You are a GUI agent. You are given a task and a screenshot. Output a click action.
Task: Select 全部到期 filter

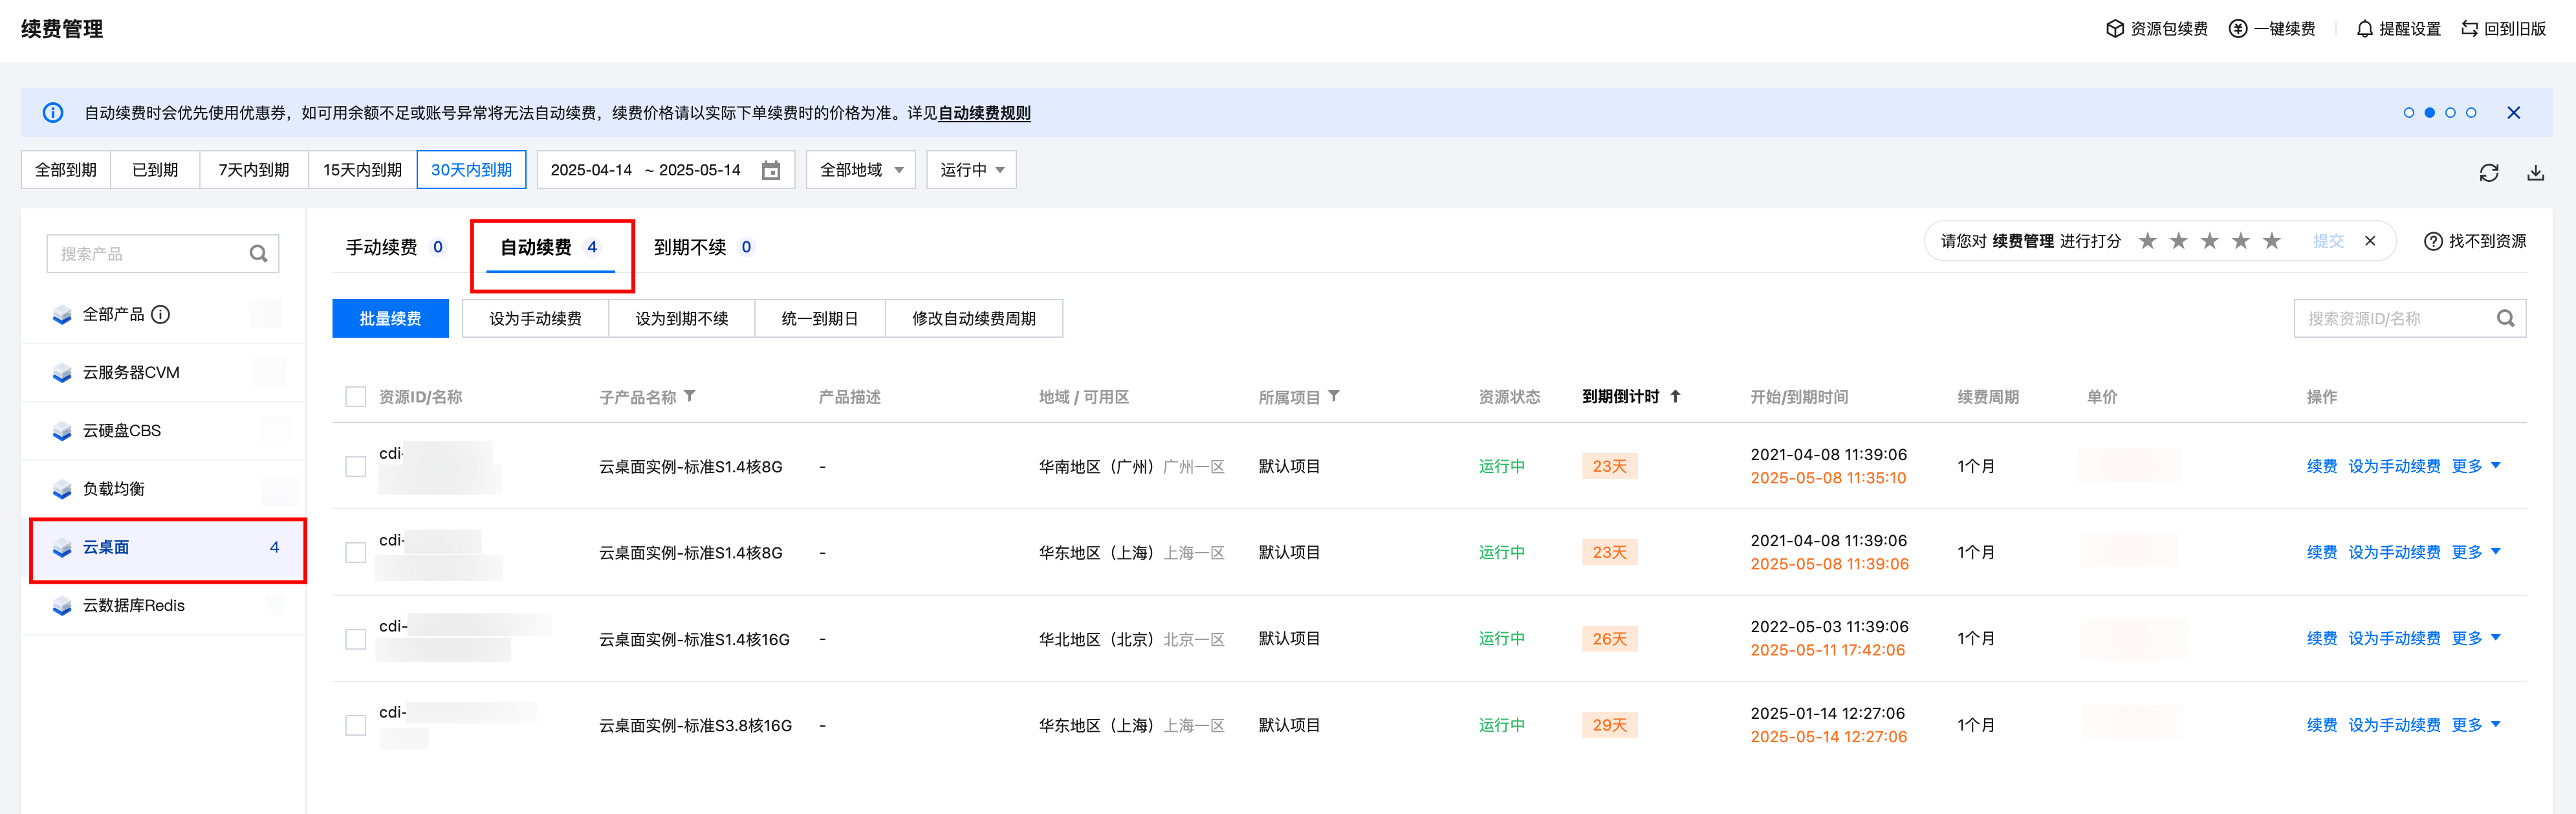point(66,170)
